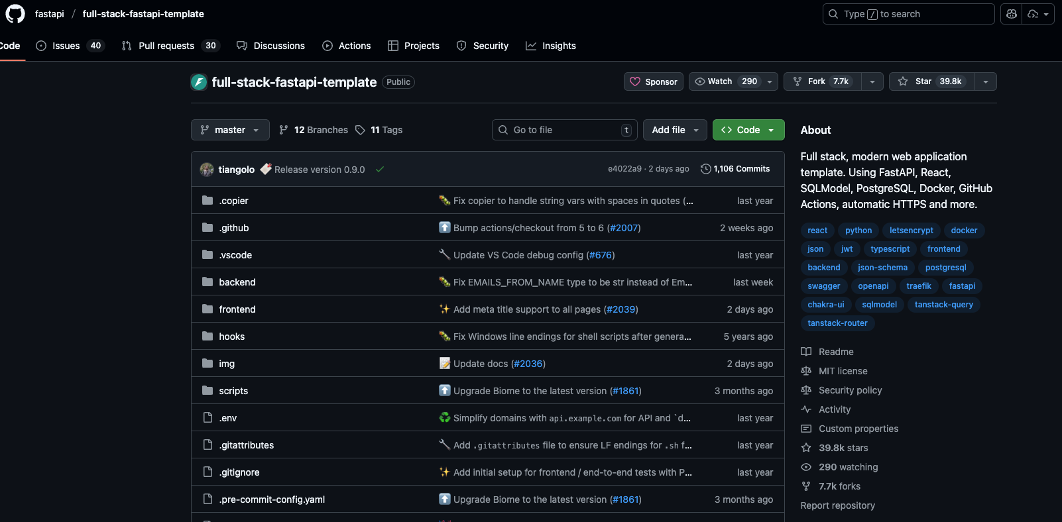Expand the master branch dropdown
Screen dimensions: 1062x522
click(230, 130)
